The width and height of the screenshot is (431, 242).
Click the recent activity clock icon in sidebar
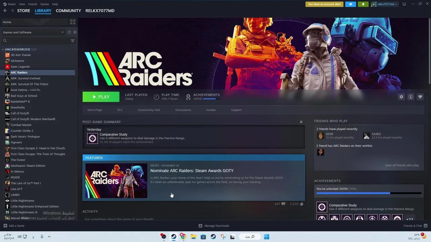tap(69, 32)
